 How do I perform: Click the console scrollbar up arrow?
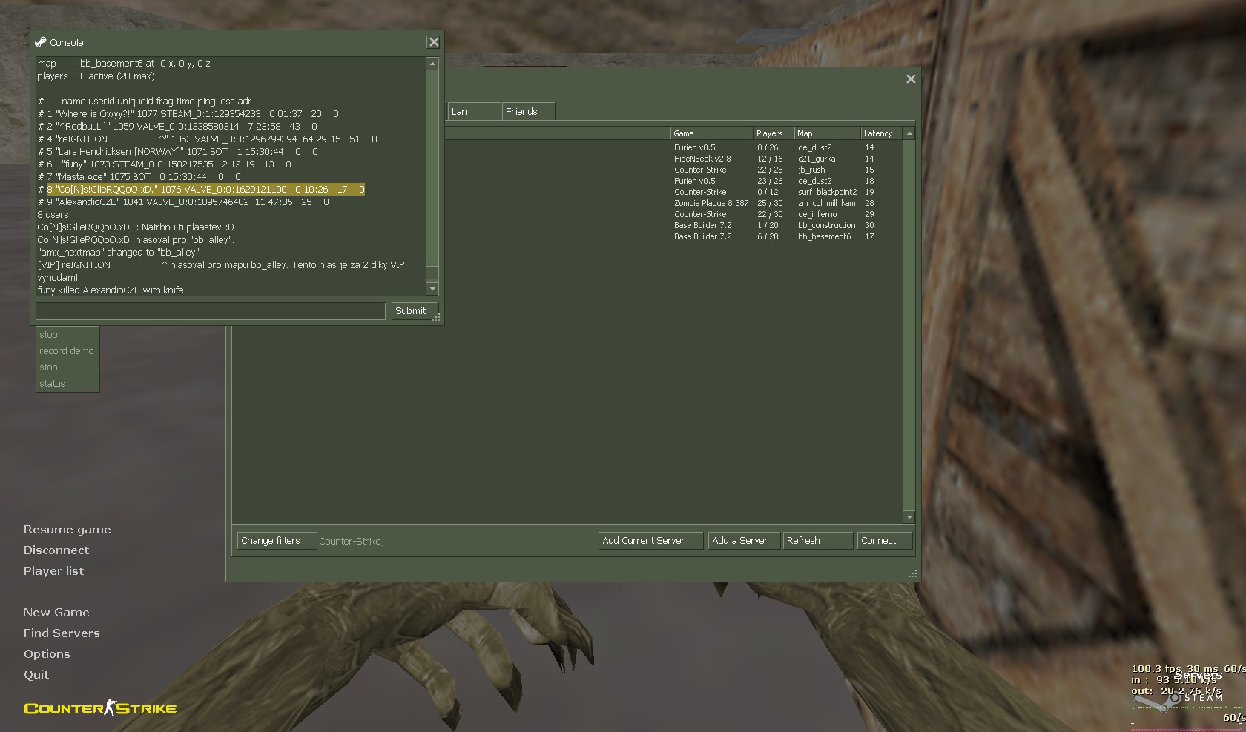[432, 64]
